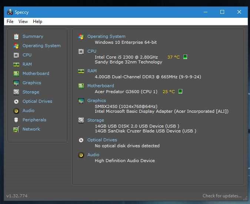Click the Optical Drives heading link in summary

click(x=102, y=140)
